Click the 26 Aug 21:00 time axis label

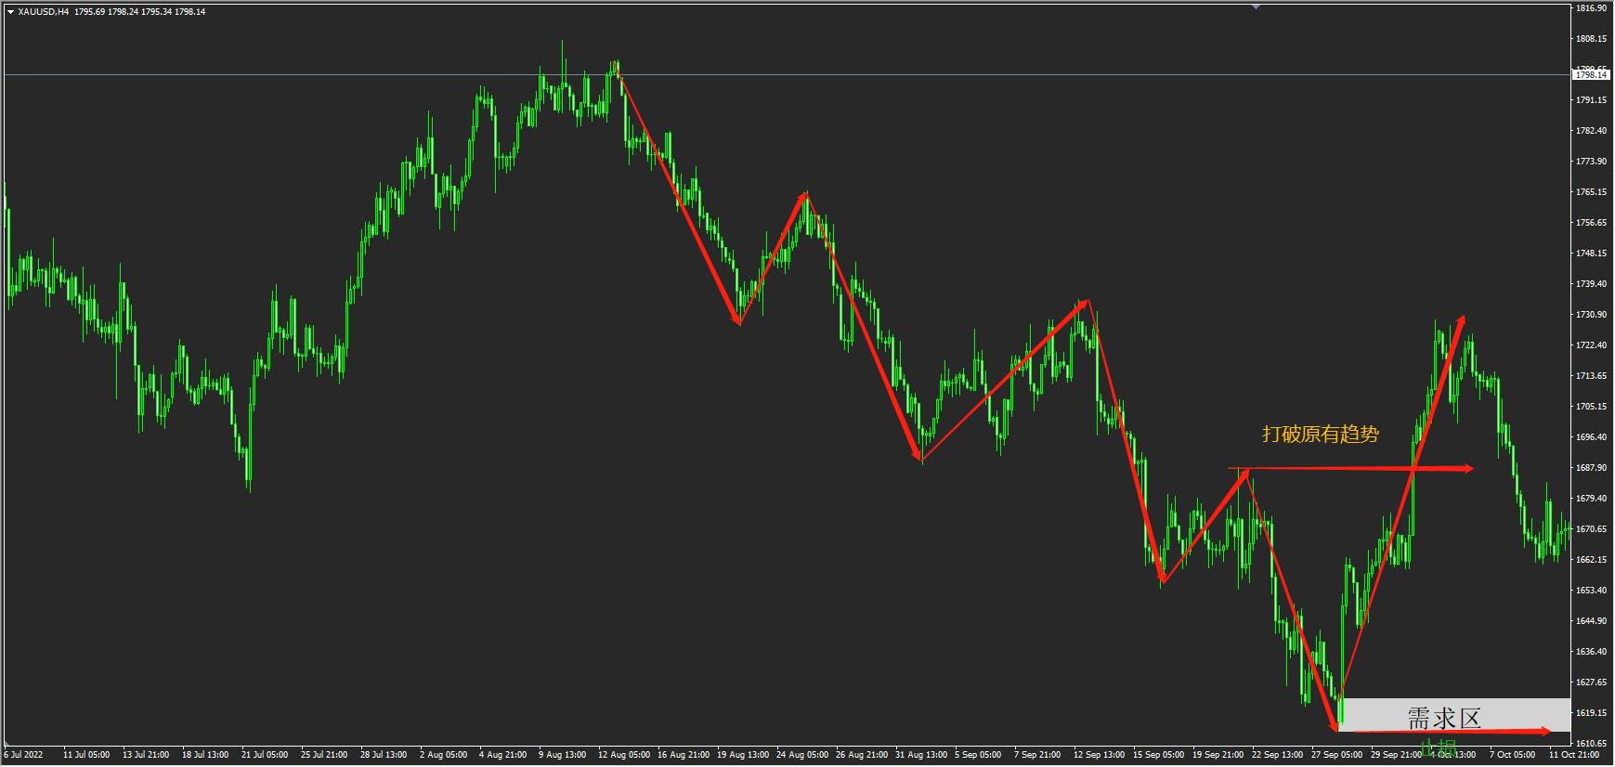click(862, 756)
